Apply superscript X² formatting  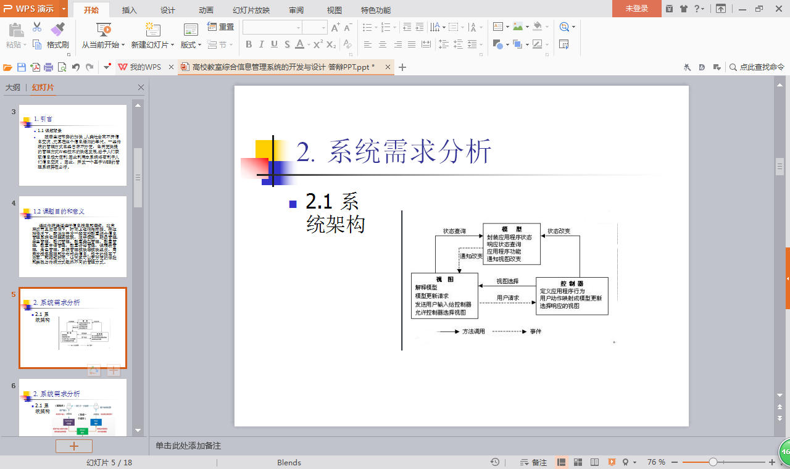pos(318,44)
